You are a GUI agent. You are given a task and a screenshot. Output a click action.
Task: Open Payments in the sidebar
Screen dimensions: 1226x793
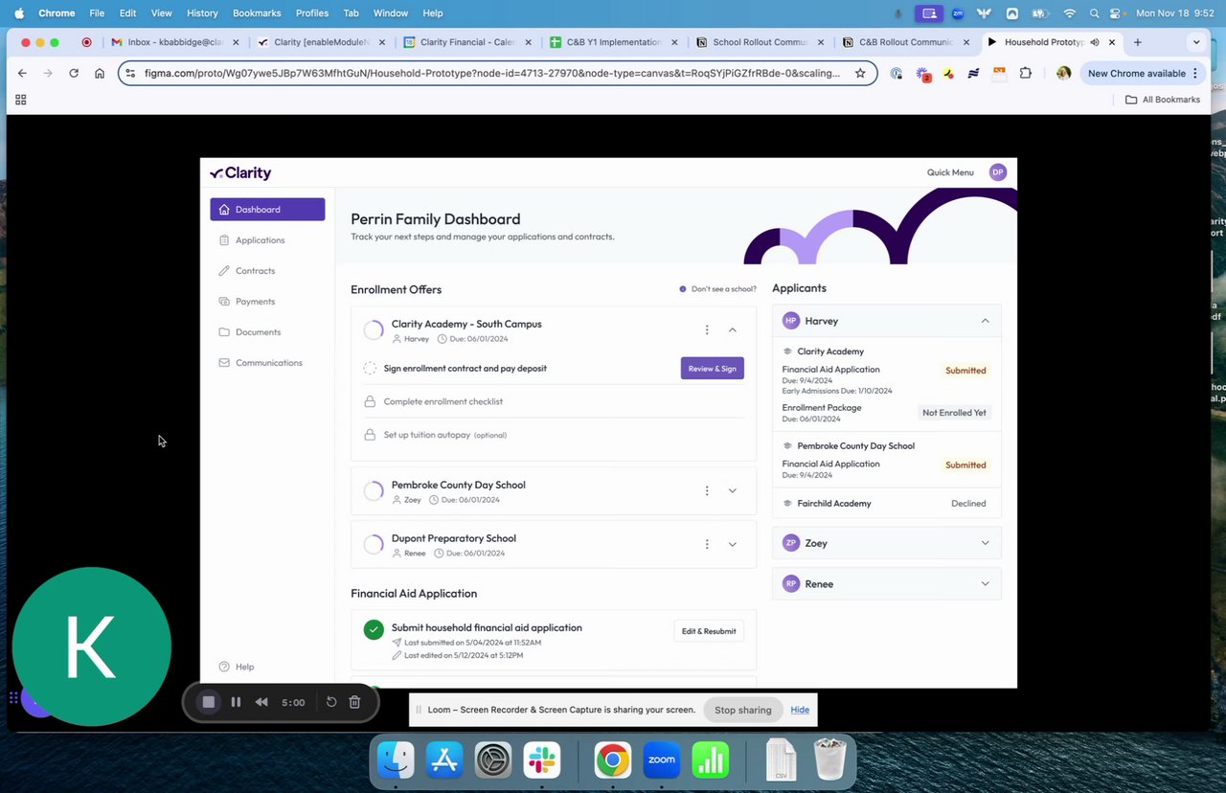coord(247,302)
